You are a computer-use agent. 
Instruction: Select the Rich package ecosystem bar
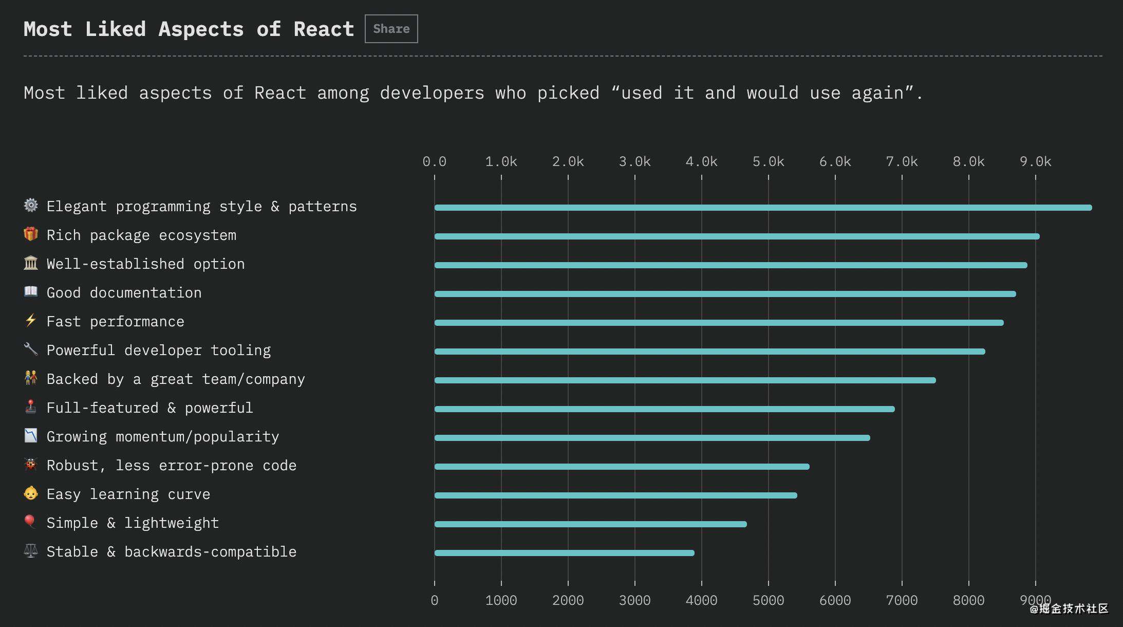point(737,236)
